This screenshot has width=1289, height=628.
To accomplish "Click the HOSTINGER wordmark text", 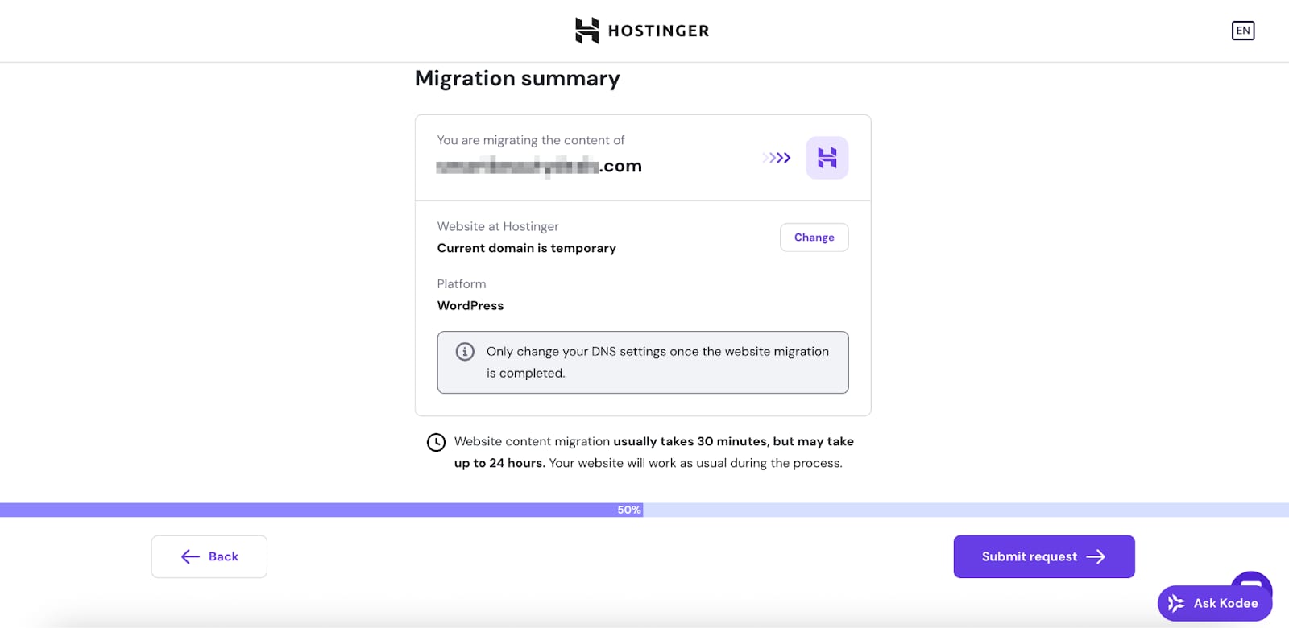I will pyautogui.click(x=658, y=31).
